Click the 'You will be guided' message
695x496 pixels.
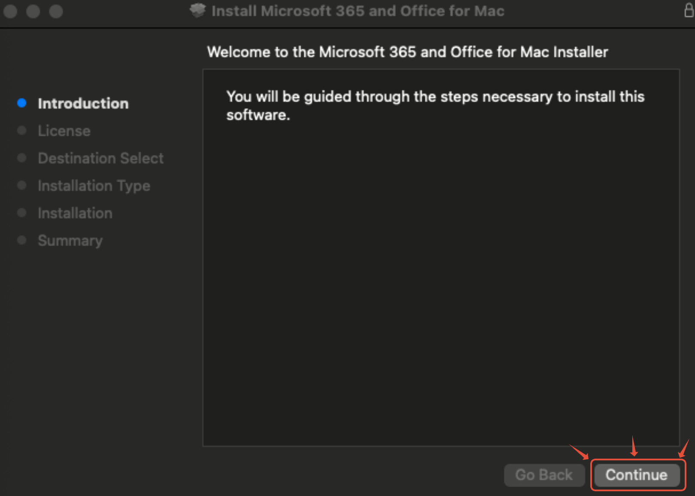435,106
